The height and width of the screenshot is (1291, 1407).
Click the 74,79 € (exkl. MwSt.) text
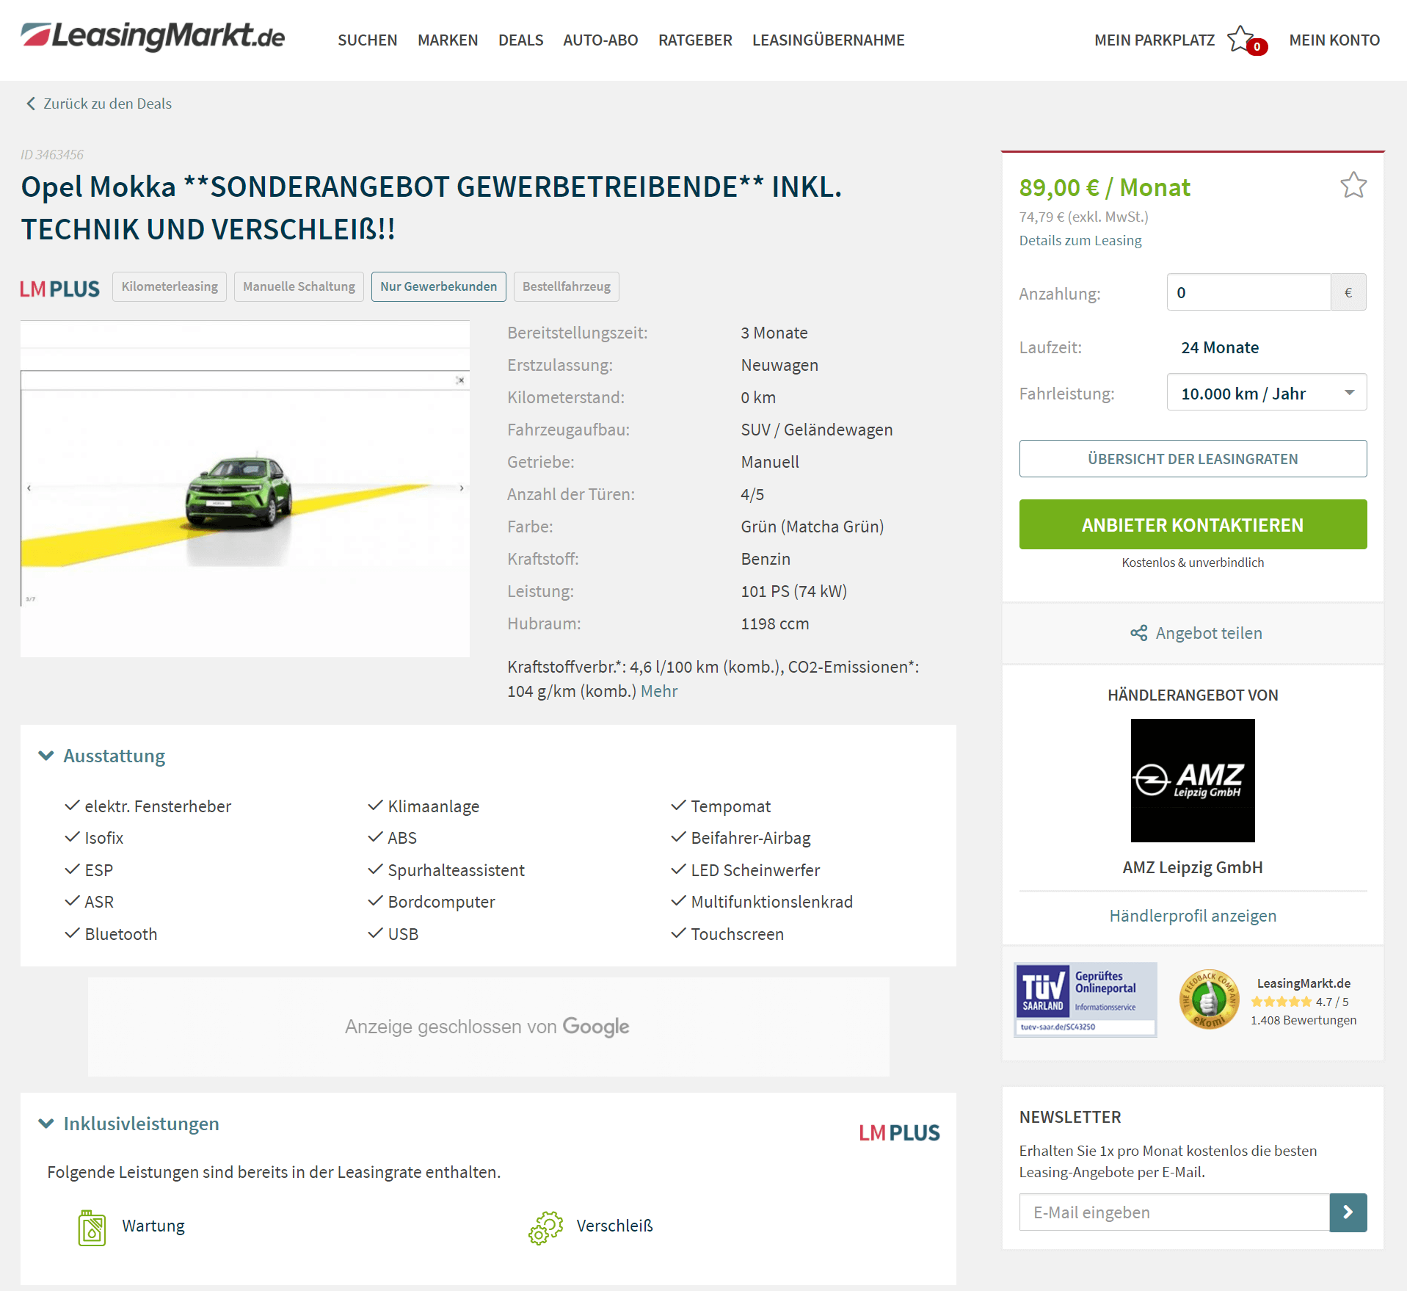(1083, 217)
